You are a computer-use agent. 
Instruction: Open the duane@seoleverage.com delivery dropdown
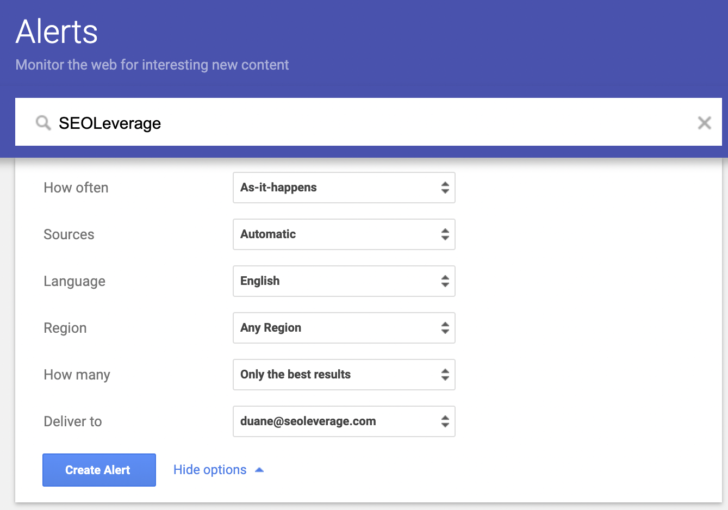click(x=344, y=421)
